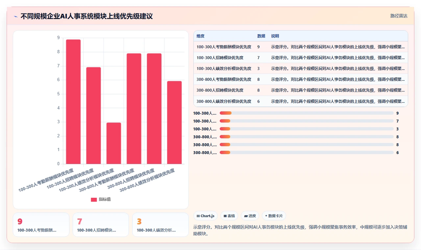Click the lightning icon beside the title
The image size is (421, 250).
16,16
